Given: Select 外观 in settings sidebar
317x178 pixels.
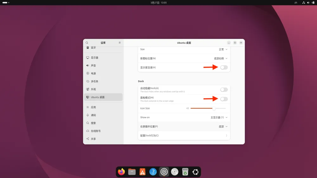Looking at the screenshot, I should click(103, 89).
